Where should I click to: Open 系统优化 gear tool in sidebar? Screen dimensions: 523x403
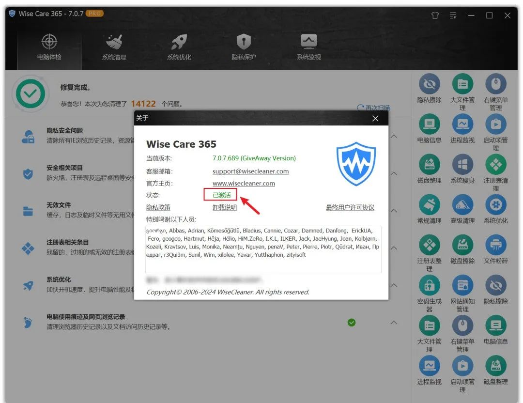click(x=496, y=210)
